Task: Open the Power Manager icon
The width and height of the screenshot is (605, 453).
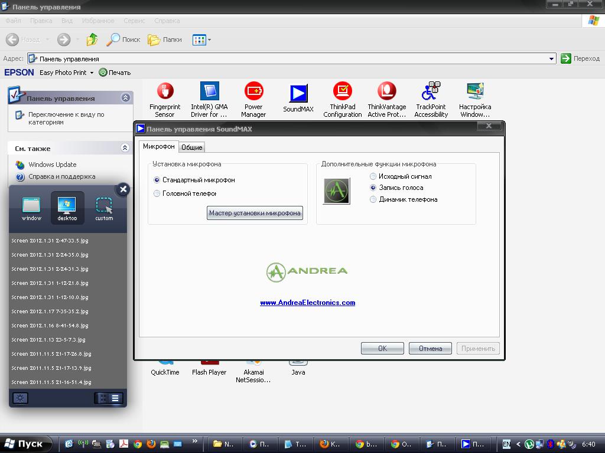Action: pyautogui.click(x=253, y=99)
